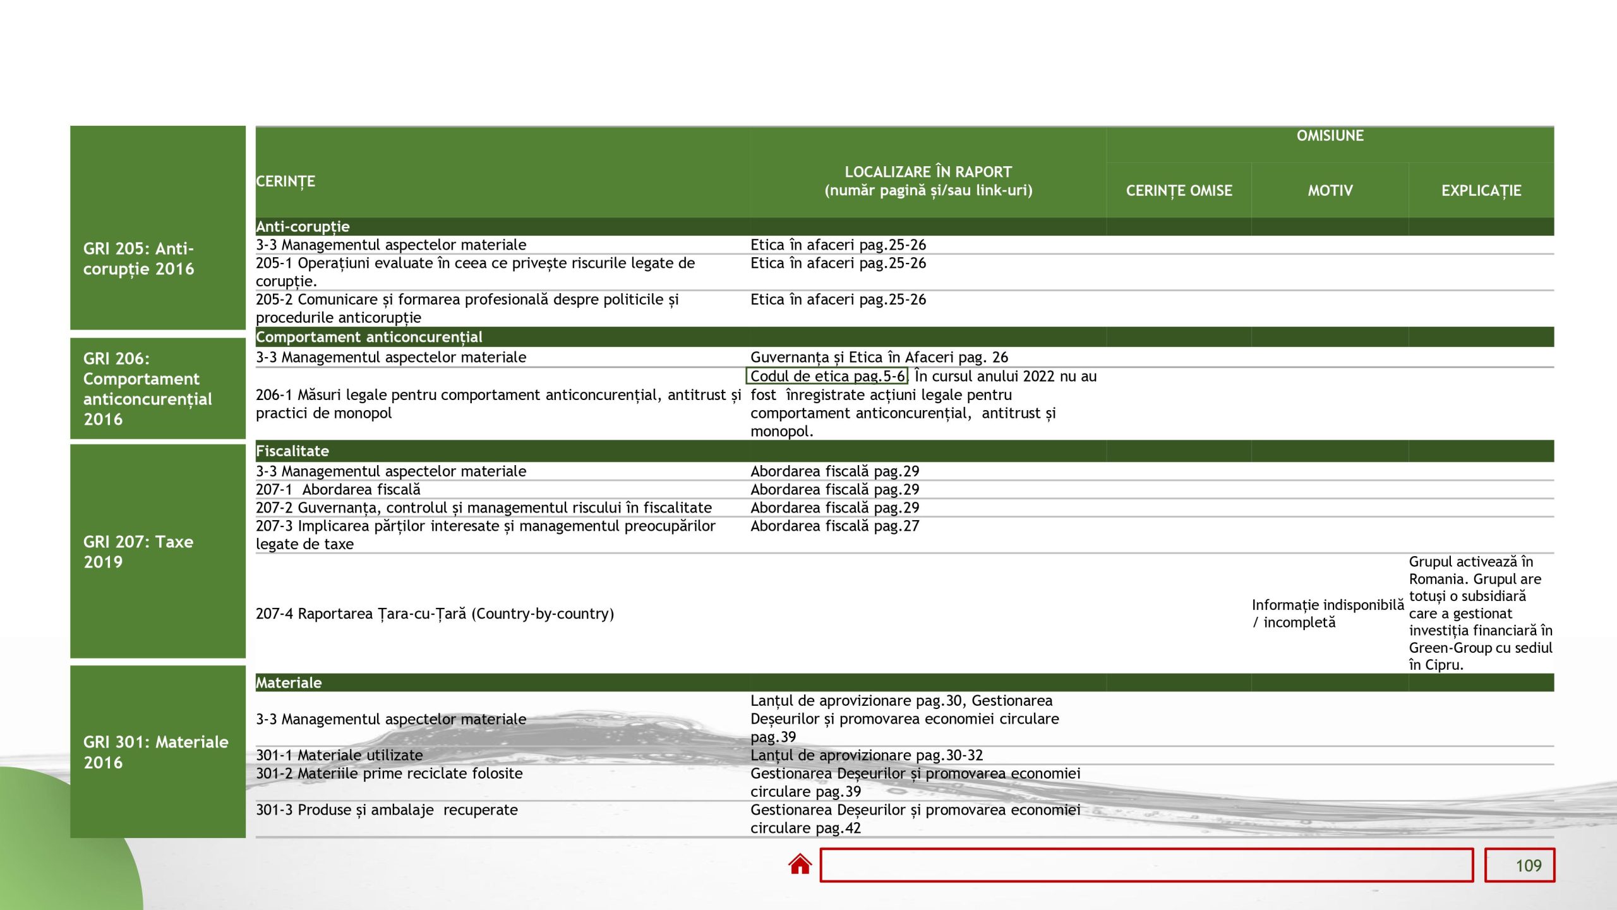Click 'Etica în afaceri pag.25-26' in the 205-1 row
Image resolution: width=1617 pixels, height=910 pixels.
838,263
